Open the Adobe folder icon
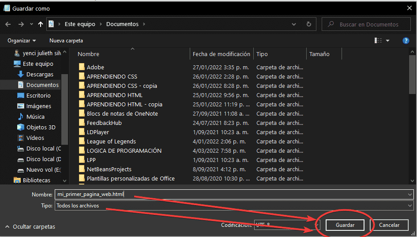The image size is (417, 237). 82,67
